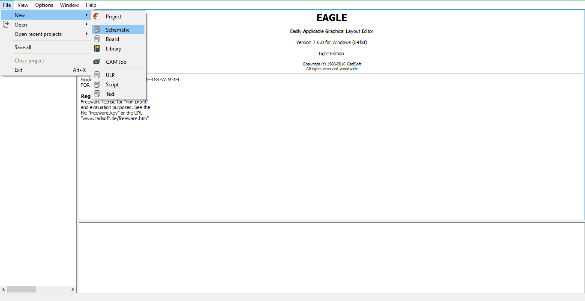Click the ULP file icon
Image resolution: width=585 pixels, height=301 pixels.
pos(97,75)
